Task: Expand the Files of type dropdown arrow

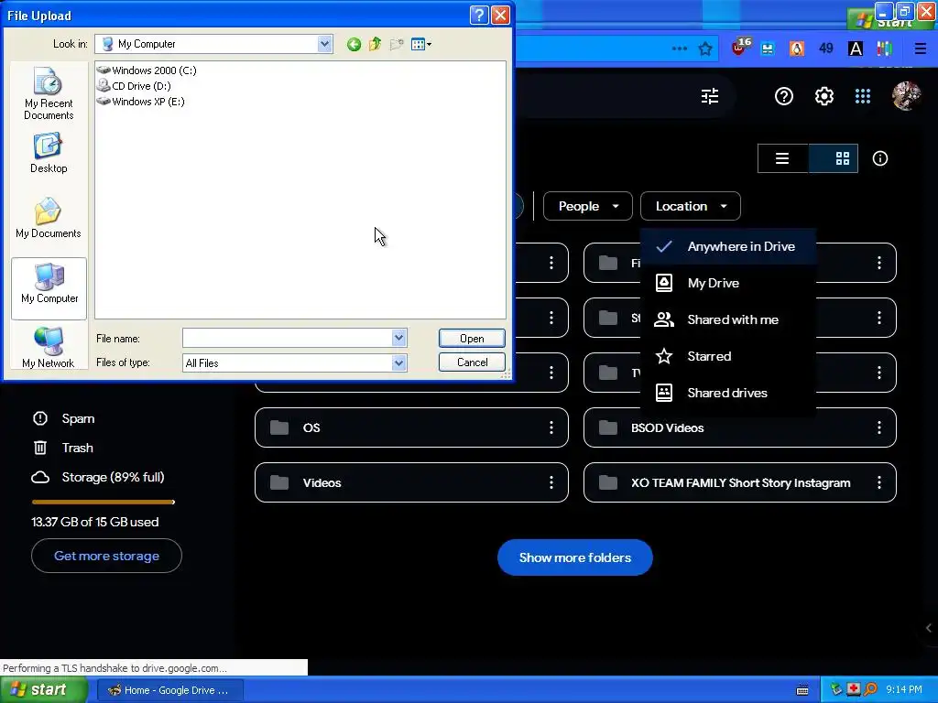Action: 399,362
